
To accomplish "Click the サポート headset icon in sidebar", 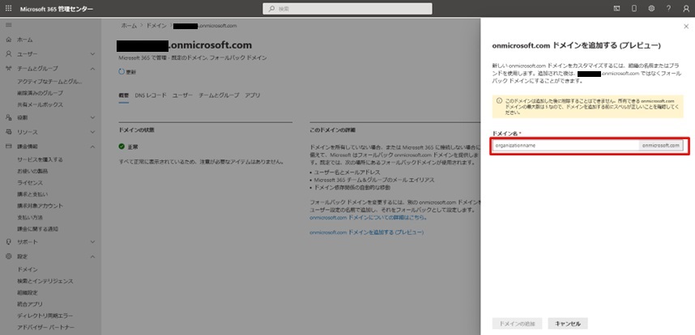I will point(8,242).
